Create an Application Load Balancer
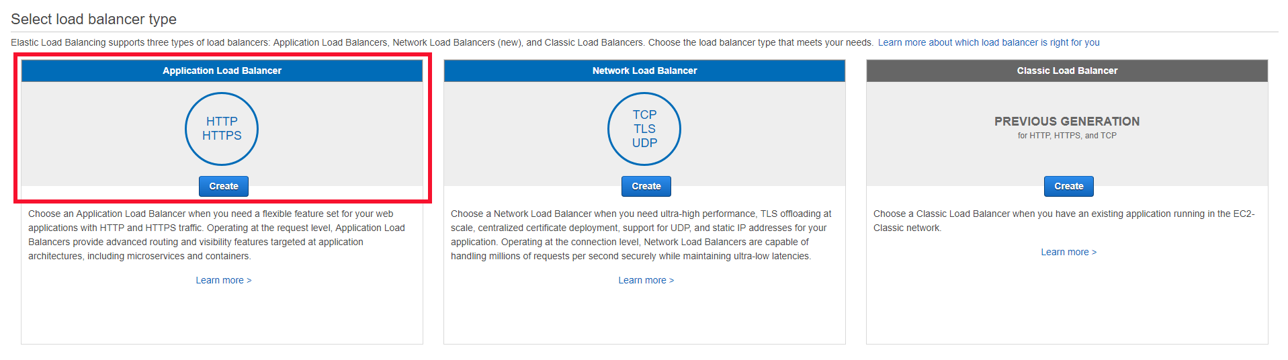Viewport: 1288px width, 360px height. 223,186
